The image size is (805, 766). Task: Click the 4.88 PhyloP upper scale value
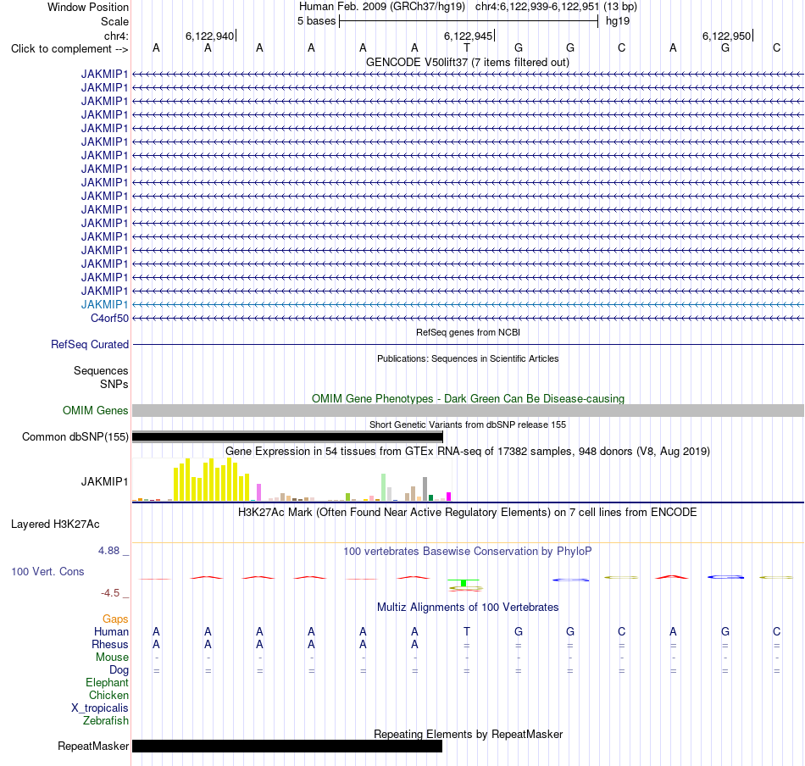point(108,551)
